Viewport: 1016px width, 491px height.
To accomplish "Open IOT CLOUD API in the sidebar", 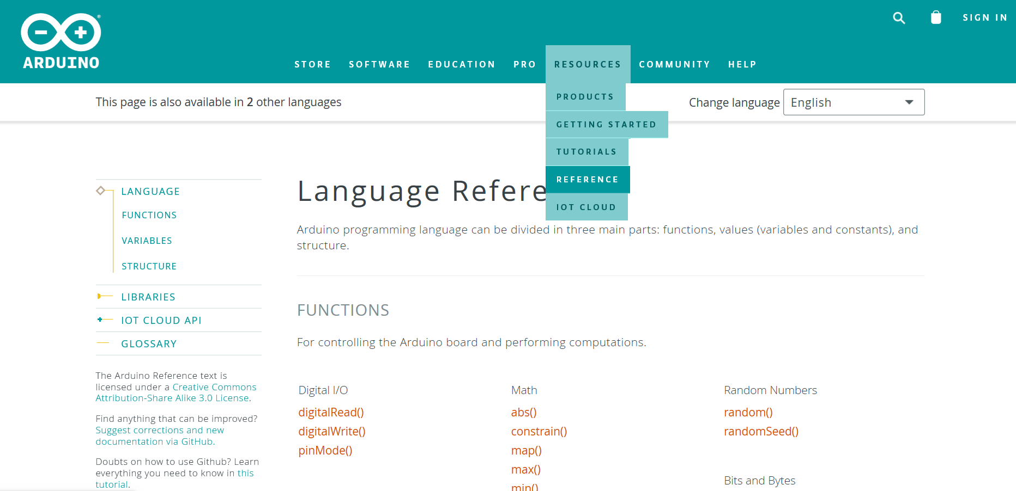I will (x=161, y=321).
